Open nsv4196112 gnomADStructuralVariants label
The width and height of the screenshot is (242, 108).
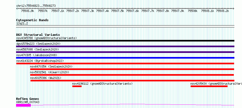[x=103, y=84]
